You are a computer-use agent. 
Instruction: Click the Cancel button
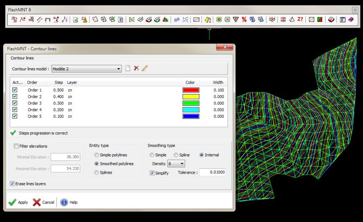[44, 202]
